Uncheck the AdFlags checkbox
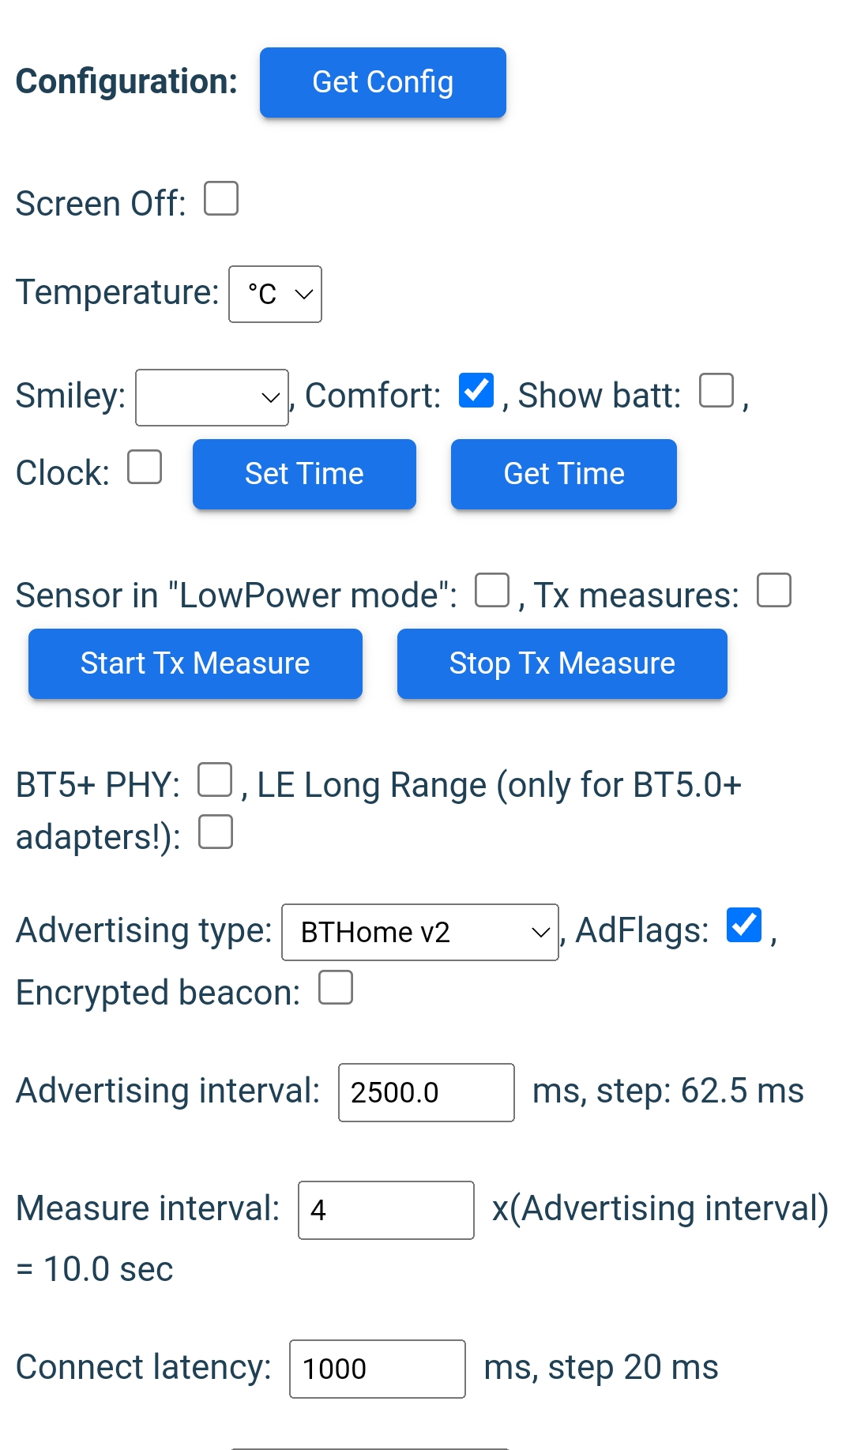 coord(744,925)
